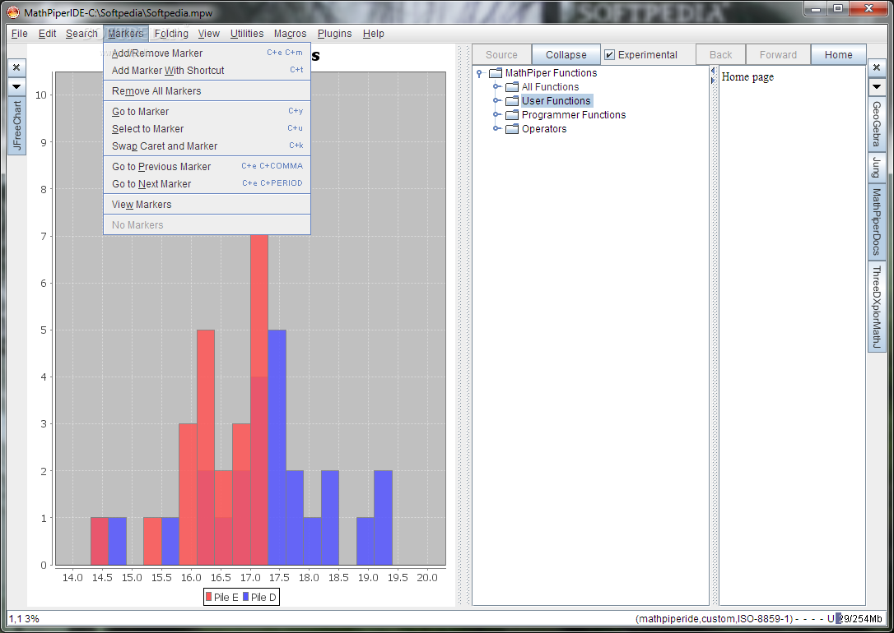
Task: Click the memory usage 29/254Mb indicator
Action: [859, 619]
